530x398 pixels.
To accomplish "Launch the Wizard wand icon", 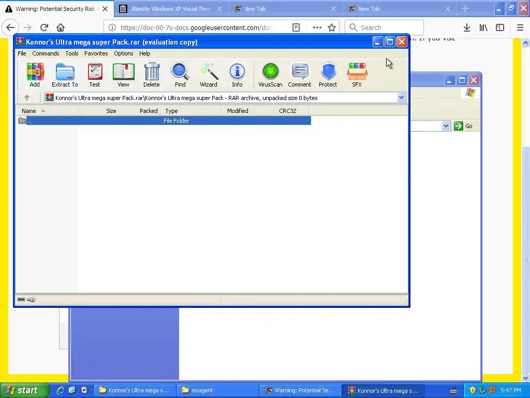I will (x=209, y=75).
